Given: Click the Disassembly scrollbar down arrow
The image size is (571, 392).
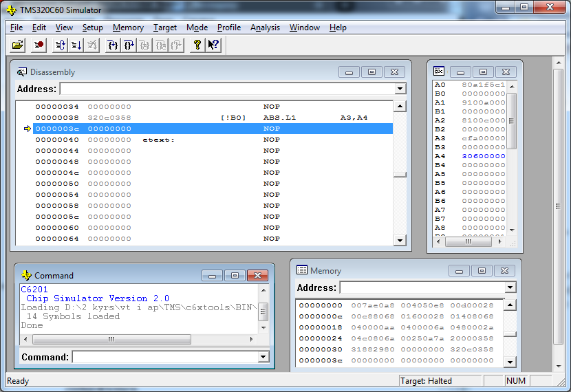Looking at the screenshot, I should coord(400,240).
